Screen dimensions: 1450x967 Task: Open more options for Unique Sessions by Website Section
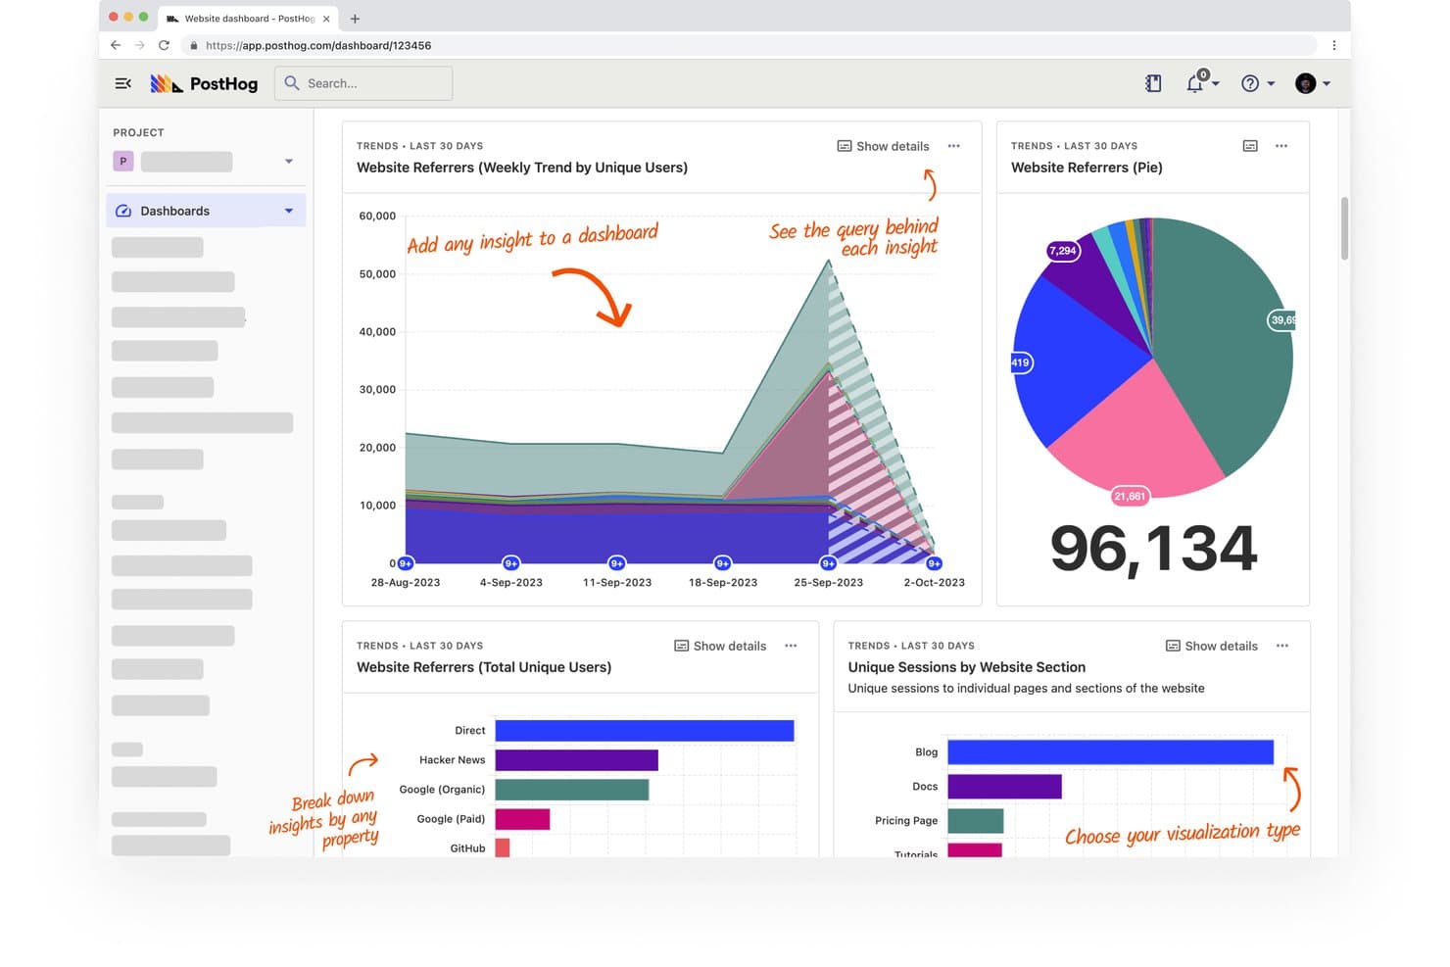click(1282, 646)
